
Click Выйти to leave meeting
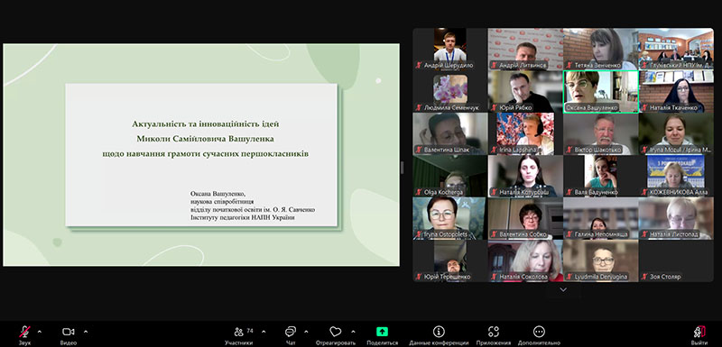coord(699,335)
